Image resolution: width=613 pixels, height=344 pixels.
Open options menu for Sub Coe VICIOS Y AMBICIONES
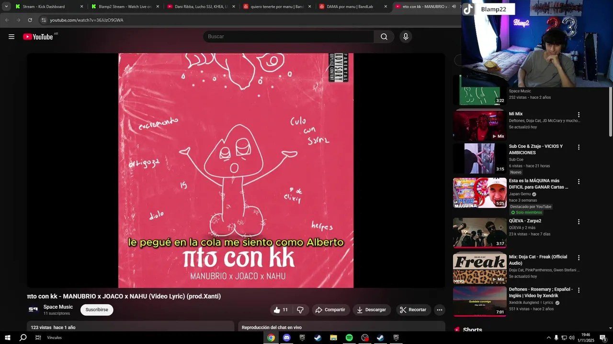pyautogui.click(x=579, y=147)
